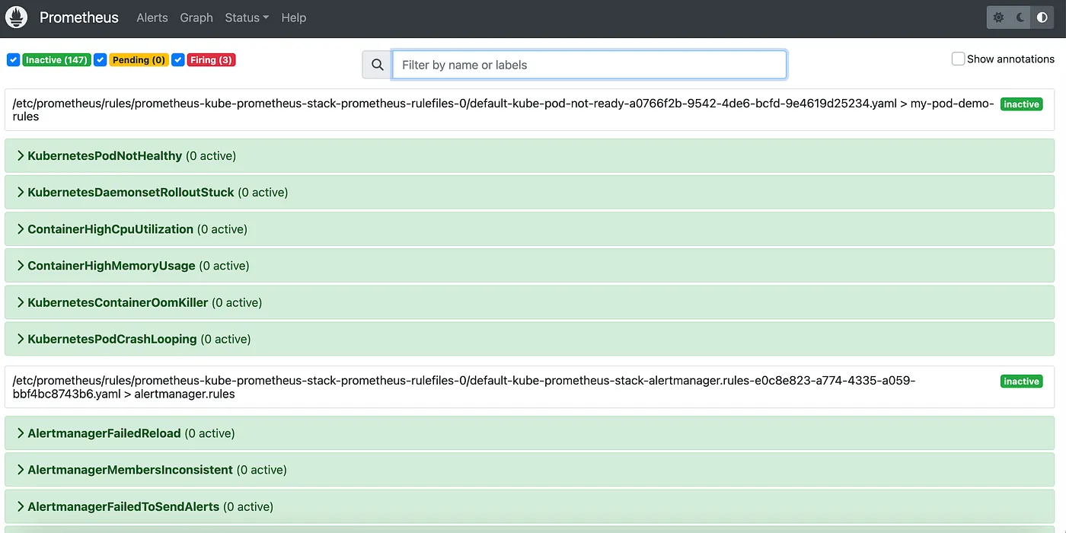Click the Pending (0) yellow badge
Viewport: 1066px width, 533px height.
coord(138,59)
